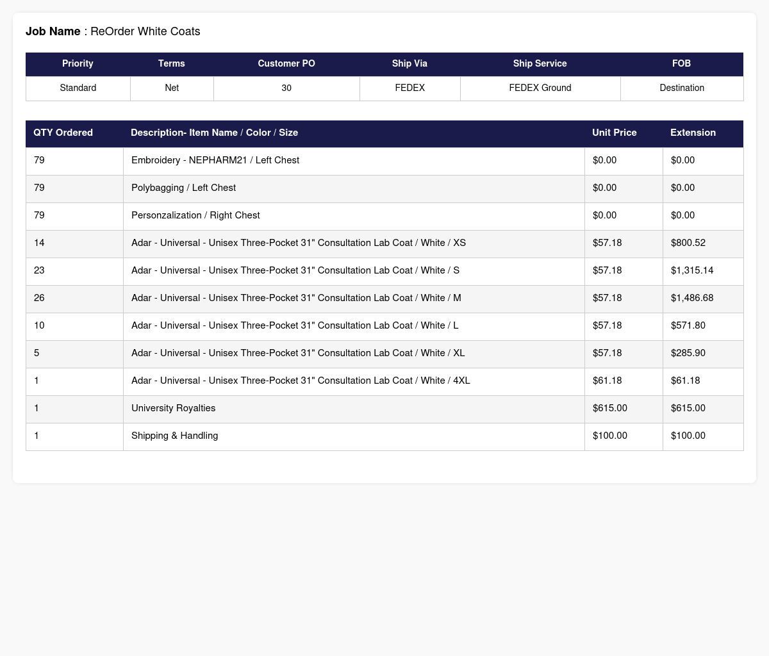Select the Lab Coat White / M description
Image resolution: width=769 pixels, height=656 pixels.
(x=296, y=298)
